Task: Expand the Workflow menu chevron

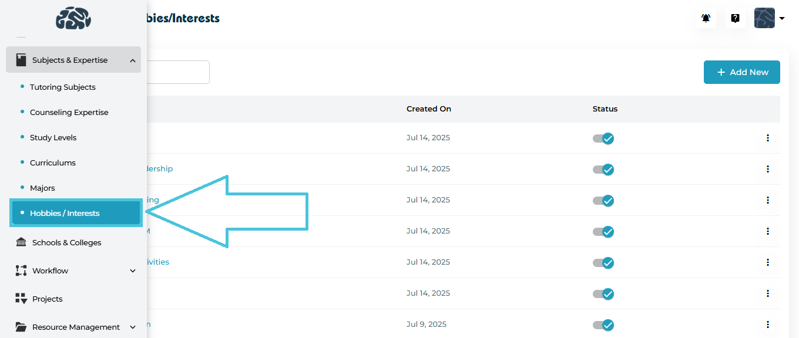Action: pos(133,271)
